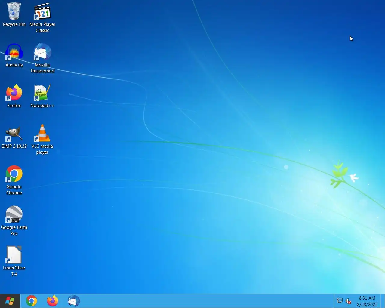Open network status tray icon
Screen dimensions: 385x308
coord(340,301)
